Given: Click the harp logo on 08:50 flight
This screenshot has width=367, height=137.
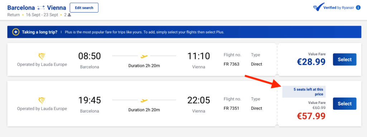Looking at the screenshot, I should point(42,57).
